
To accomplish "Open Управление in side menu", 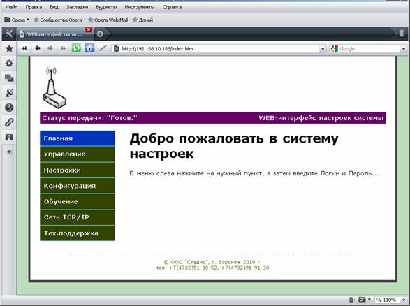I will (x=77, y=154).
